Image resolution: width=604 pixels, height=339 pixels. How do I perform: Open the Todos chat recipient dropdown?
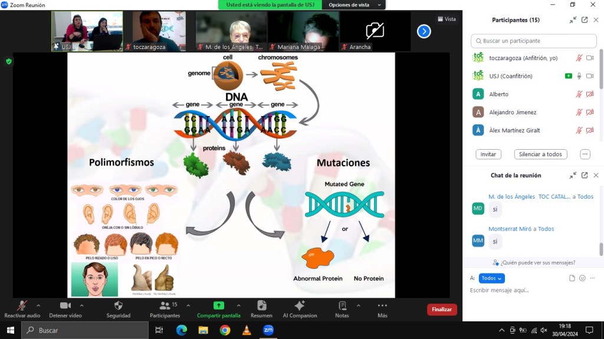[x=491, y=278]
